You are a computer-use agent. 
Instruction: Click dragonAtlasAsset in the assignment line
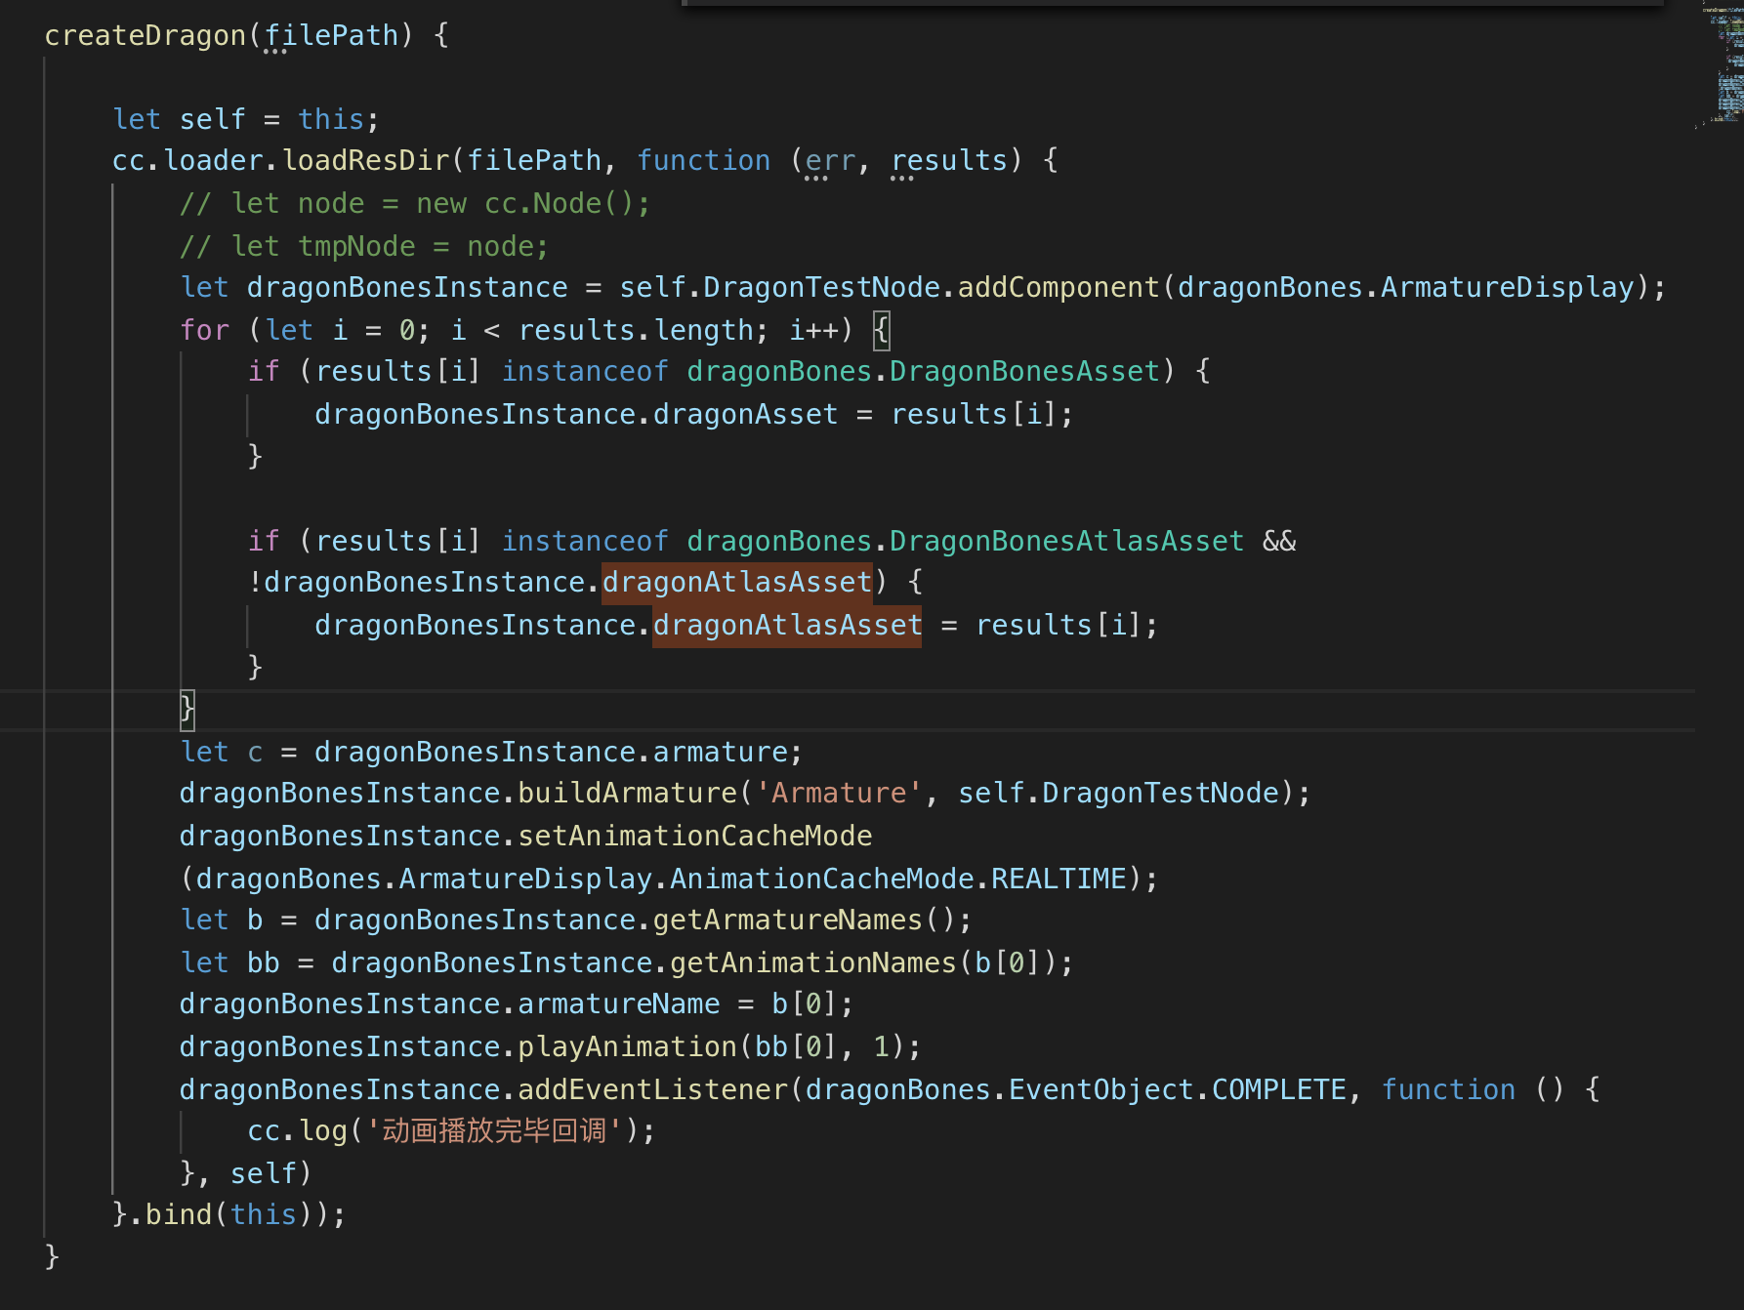coord(787,625)
